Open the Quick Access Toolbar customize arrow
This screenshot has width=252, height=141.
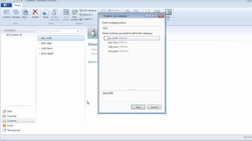pyautogui.click(x=21, y=1)
